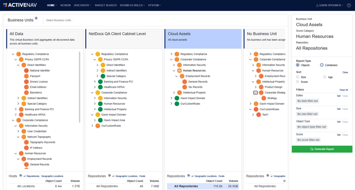The image size is (355, 190).
Task: Click Set for the Score filter
Action: tap(339, 135)
